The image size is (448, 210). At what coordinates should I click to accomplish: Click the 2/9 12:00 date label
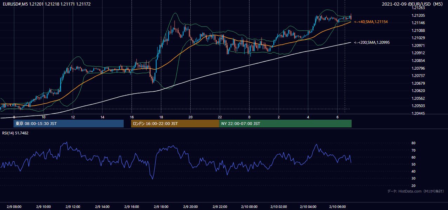[73, 207]
